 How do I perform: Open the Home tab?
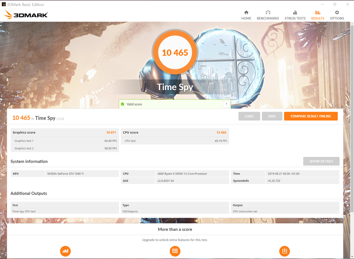[x=246, y=15]
